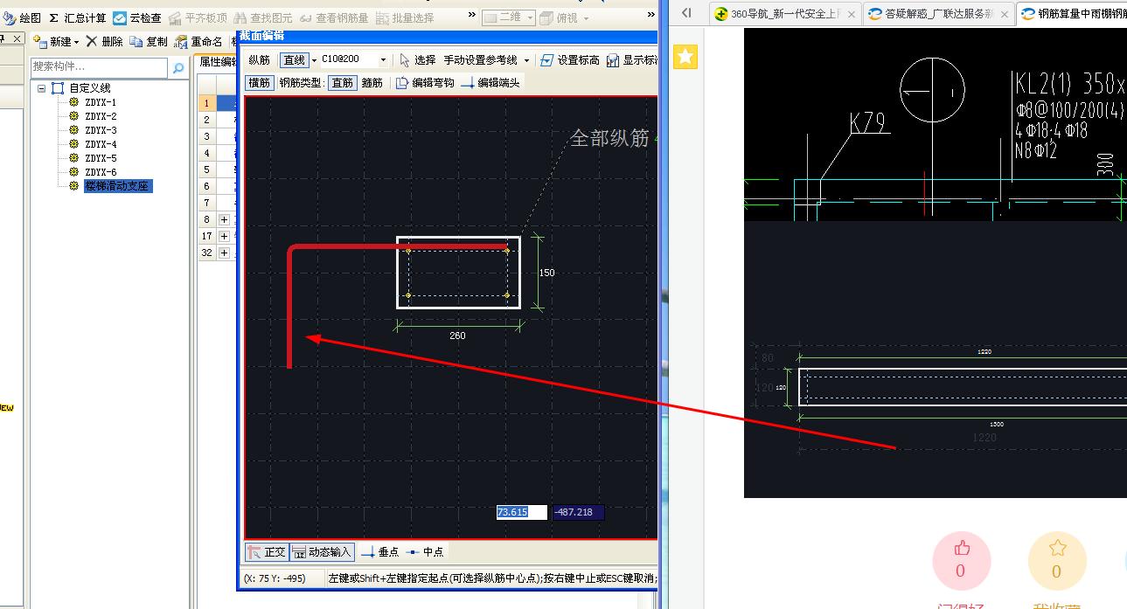Select ZDYX-2 in the component tree
The height and width of the screenshot is (609, 1127).
pyautogui.click(x=101, y=116)
